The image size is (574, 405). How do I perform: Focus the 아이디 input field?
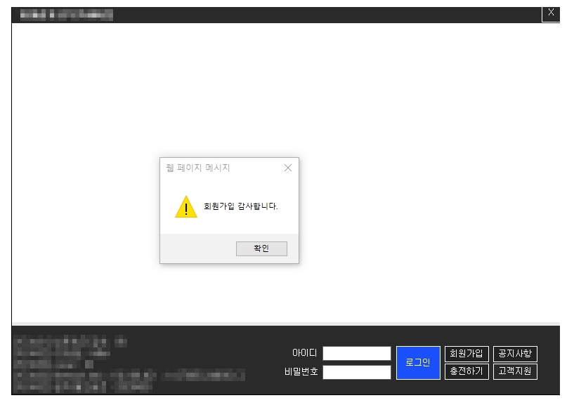[x=356, y=354]
